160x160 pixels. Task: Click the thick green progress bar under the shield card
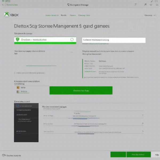(x=45, y=43)
